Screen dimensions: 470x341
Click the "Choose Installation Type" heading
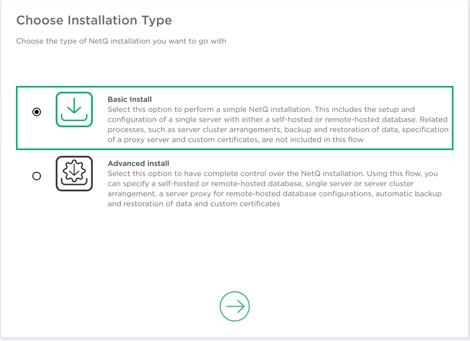pyautogui.click(x=94, y=21)
